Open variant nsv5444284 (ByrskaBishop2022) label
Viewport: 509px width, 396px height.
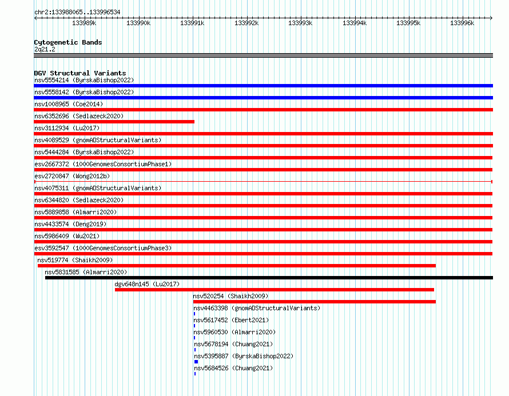tap(84, 152)
